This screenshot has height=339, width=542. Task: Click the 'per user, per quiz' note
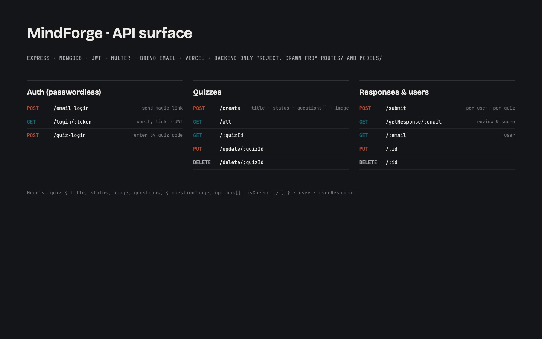pos(490,108)
